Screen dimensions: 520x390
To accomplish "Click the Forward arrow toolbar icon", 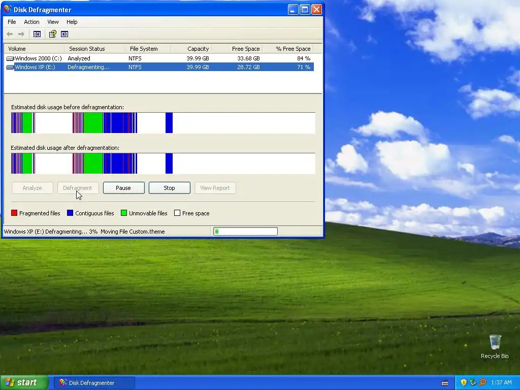I will coord(21,34).
